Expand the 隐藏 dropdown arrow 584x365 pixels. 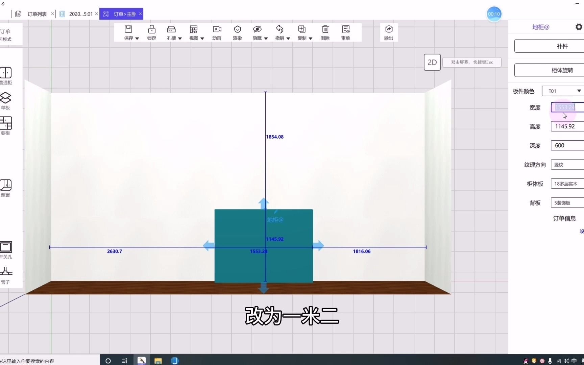(266, 39)
